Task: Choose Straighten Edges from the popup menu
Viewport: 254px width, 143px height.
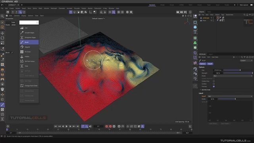Action: 29,37
